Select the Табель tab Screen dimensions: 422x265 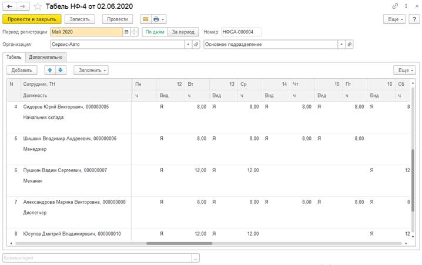tap(14, 57)
